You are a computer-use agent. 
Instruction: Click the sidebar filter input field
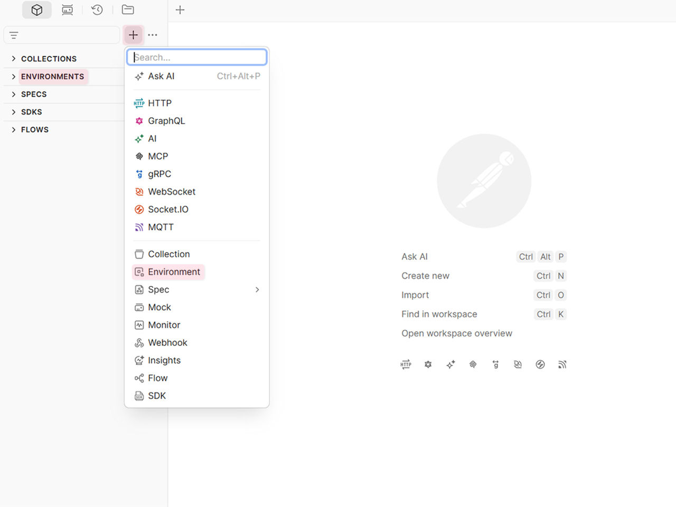[62, 35]
